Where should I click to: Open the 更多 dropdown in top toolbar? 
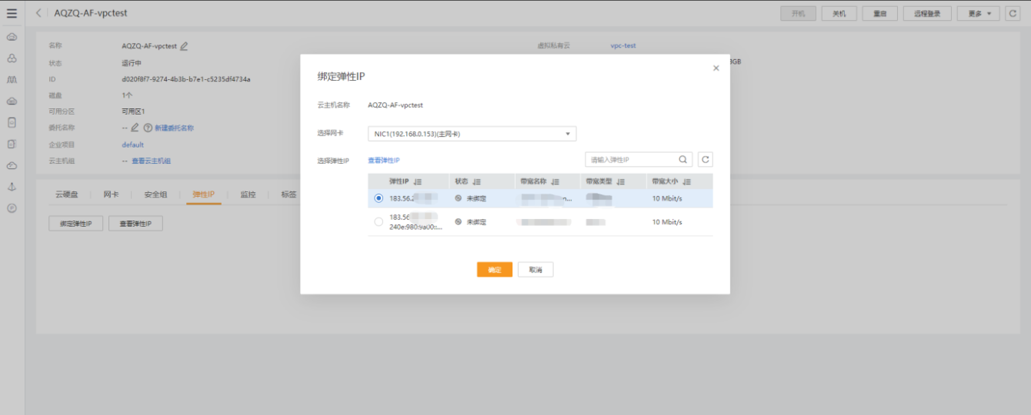click(x=978, y=14)
